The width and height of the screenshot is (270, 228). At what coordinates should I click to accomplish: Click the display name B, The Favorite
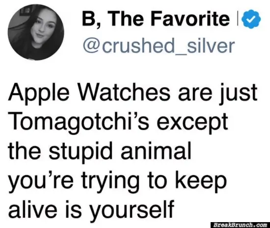pyautogui.click(x=156, y=19)
